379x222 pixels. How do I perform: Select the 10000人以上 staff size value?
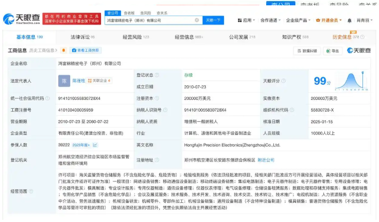pyautogui.click(x=323, y=133)
